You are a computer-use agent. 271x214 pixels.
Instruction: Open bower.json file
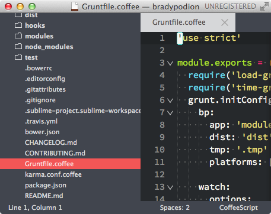(x=42, y=132)
